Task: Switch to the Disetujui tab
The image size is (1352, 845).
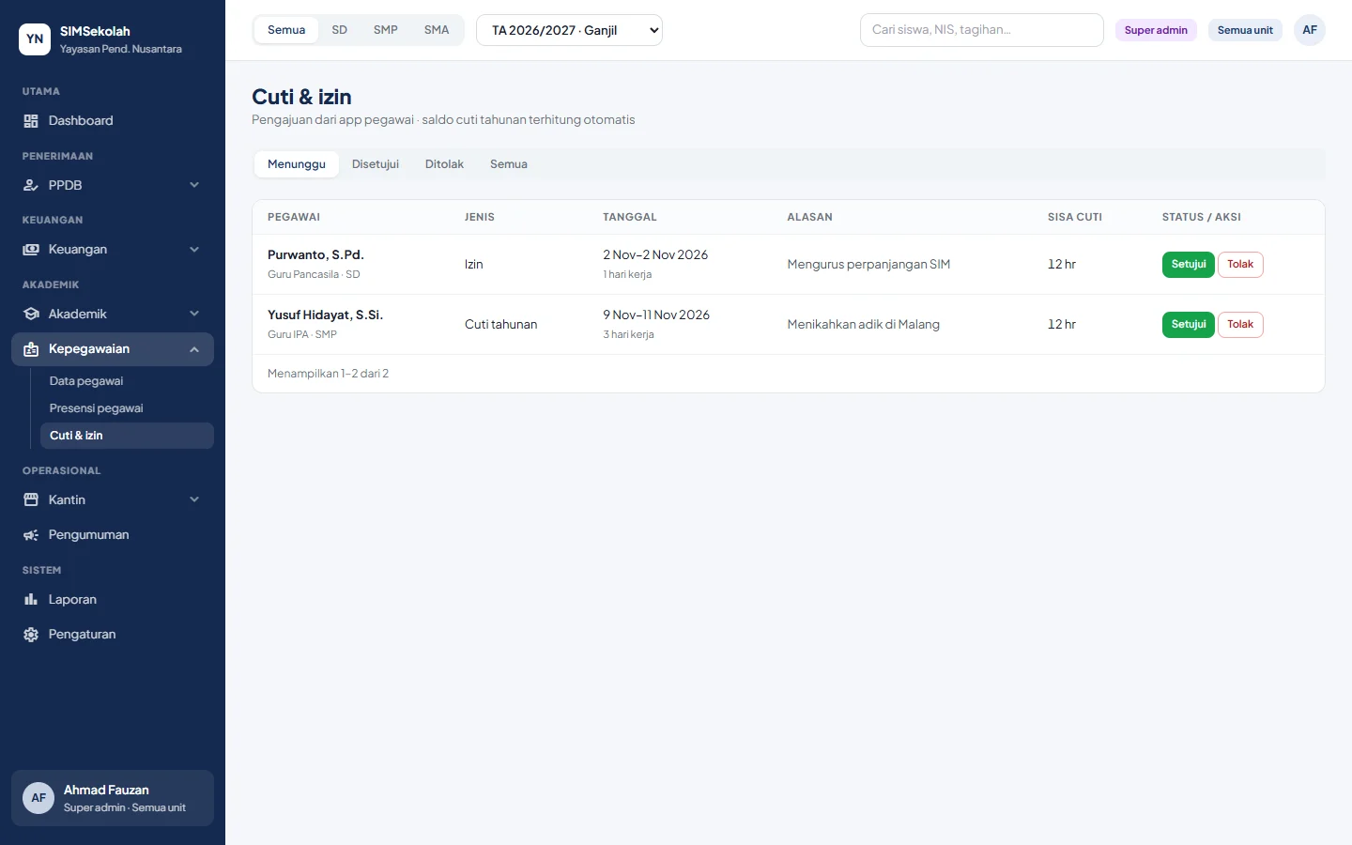Action: 376,164
